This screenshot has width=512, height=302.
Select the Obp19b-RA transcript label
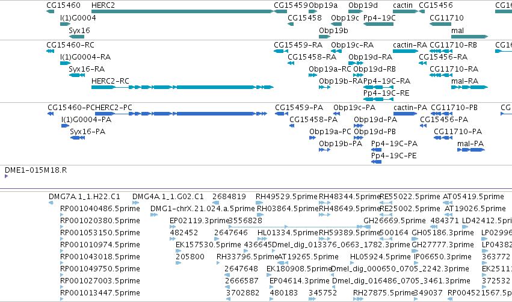pos(341,81)
